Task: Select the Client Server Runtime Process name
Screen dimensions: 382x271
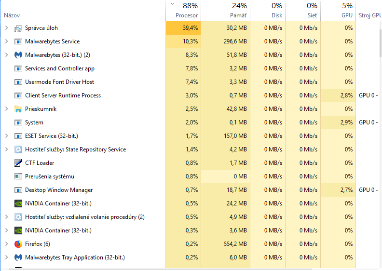Action: point(63,95)
